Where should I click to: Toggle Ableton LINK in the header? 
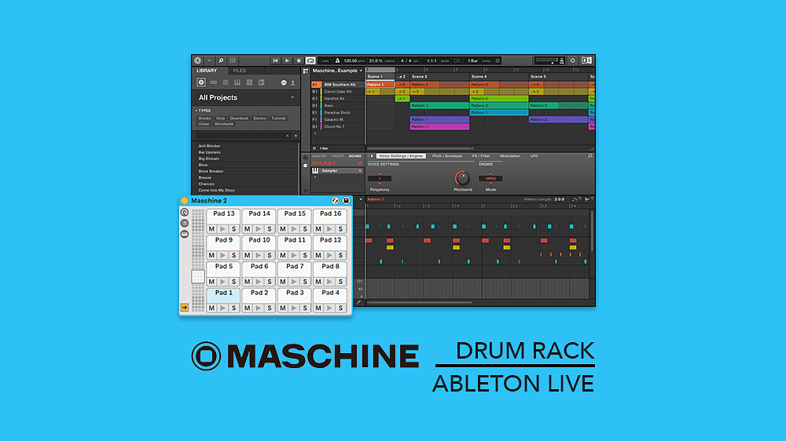(x=325, y=61)
